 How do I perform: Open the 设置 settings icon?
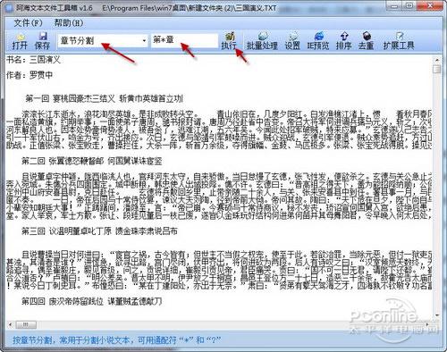[x=292, y=41]
